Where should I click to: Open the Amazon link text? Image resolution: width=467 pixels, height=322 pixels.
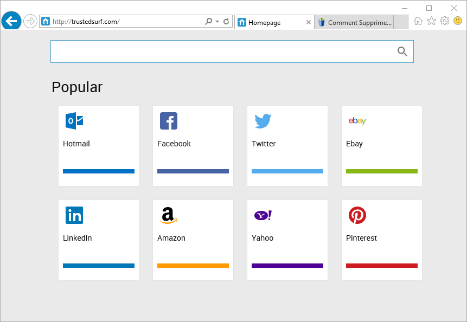point(171,238)
